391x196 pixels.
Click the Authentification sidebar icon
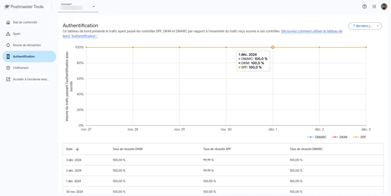8,56
